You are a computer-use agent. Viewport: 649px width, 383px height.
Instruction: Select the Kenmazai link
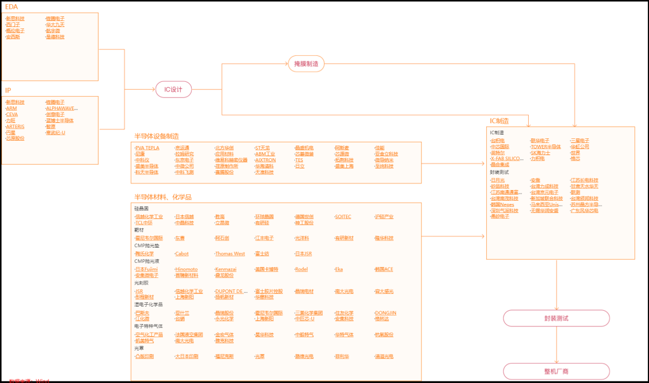[x=226, y=269]
